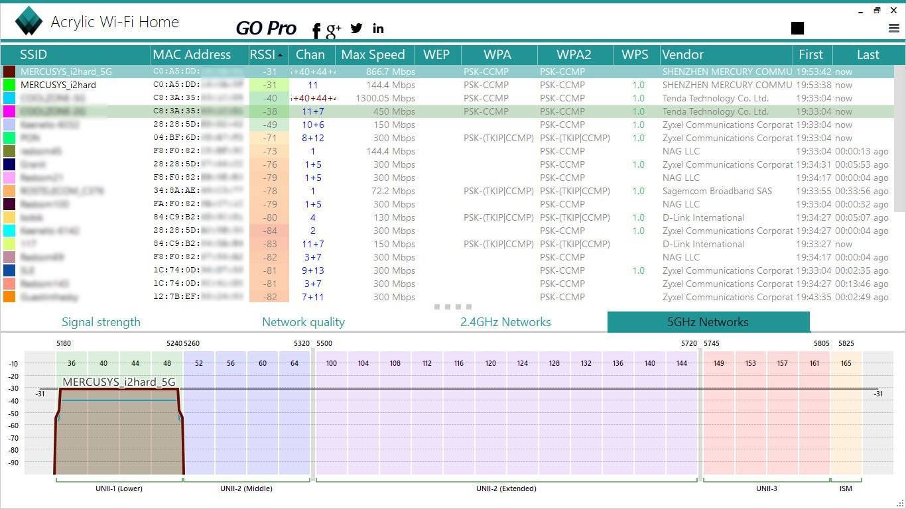Click the network list vertical scrollbar
This screenshot has height=509, width=906.
point(899,139)
